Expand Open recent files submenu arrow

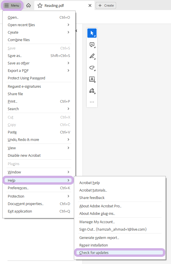pos(68,25)
